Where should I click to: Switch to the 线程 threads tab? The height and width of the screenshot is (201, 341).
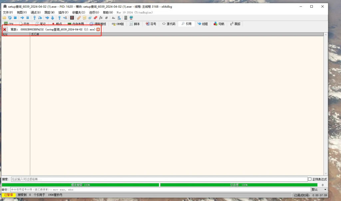[202, 24]
